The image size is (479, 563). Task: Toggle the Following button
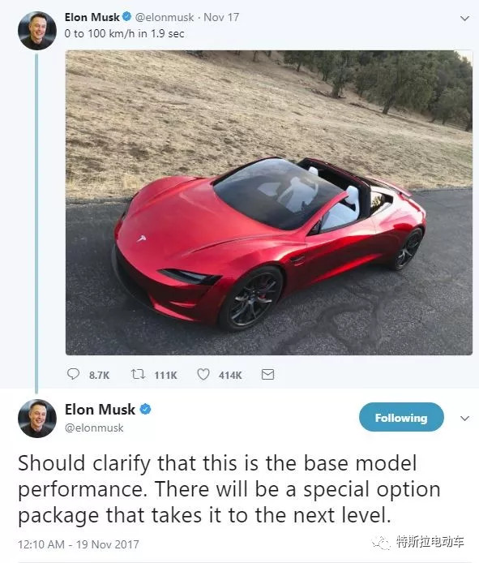tap(401, 417)
